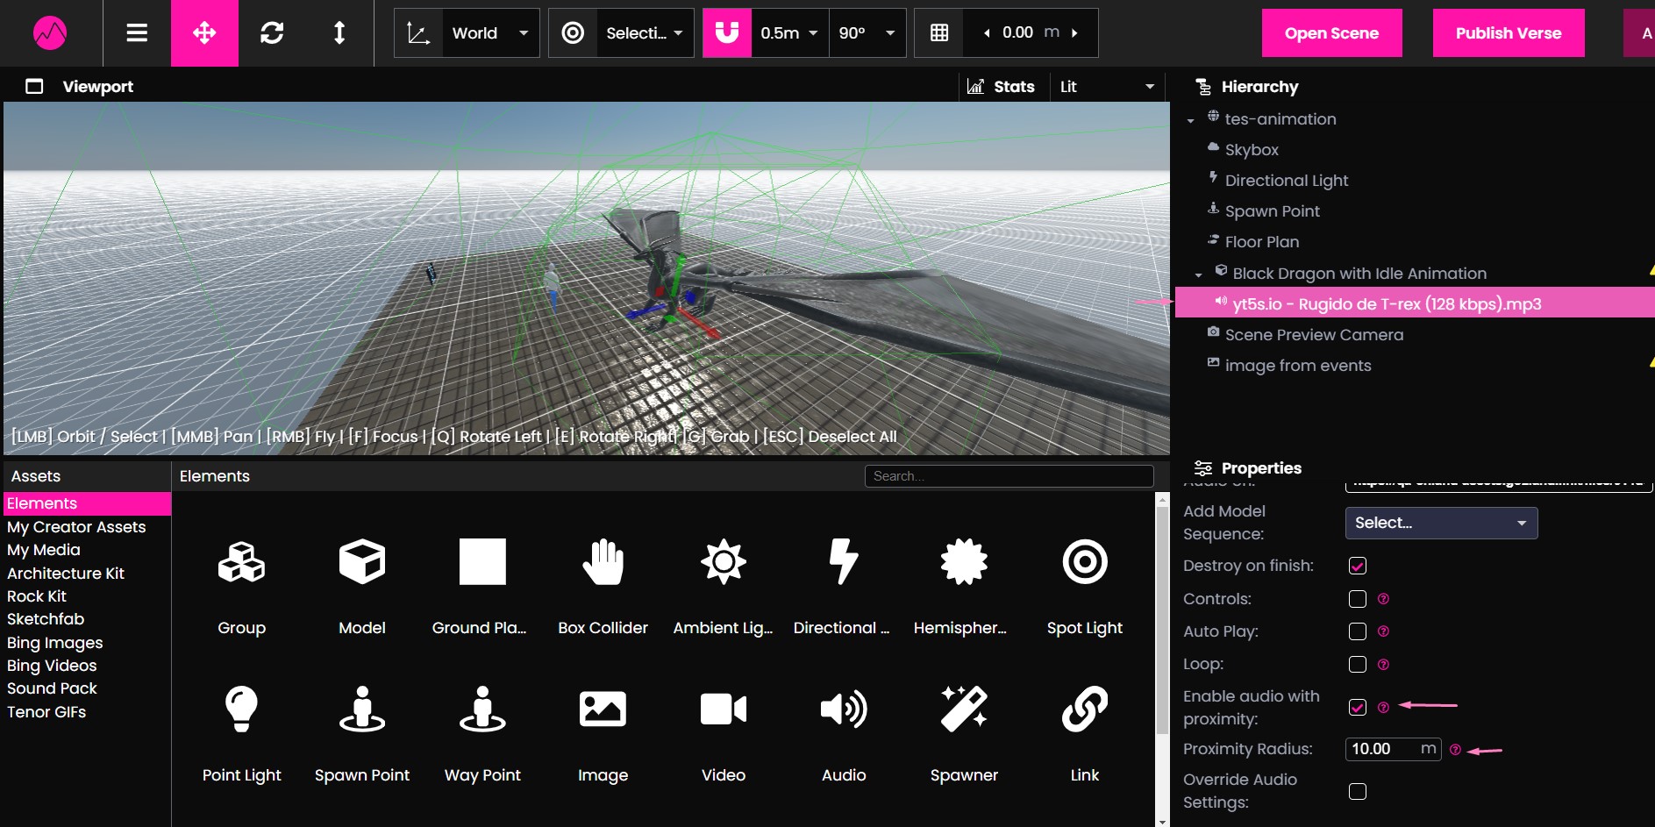Add a Model element
This screenshot has height=827, width=1655.
coord(362,588)
